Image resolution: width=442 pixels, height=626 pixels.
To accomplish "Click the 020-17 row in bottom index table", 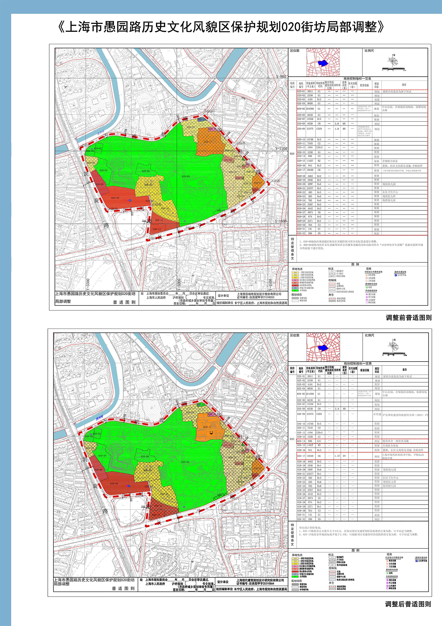I will pos(362,456).
